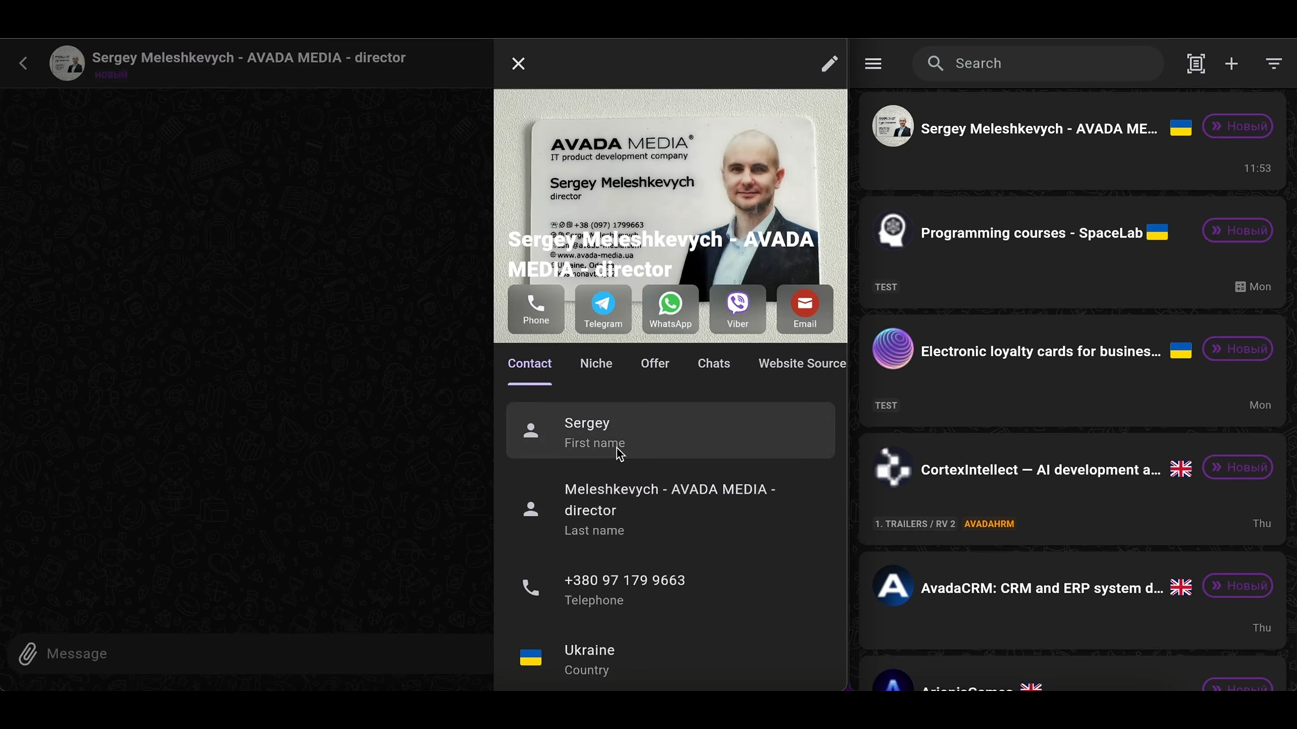Switch to the Chats tab
Viewport: 1297px width, 729px height.
(x=713, y=364)
